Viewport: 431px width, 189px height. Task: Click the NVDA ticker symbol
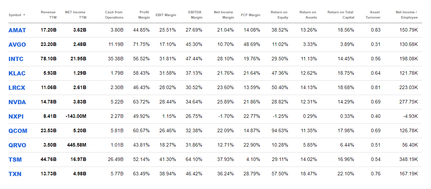click(x=17, y=102)
